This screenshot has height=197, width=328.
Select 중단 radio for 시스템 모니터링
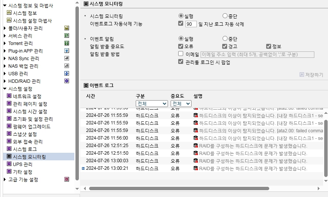tap(225, 16)
